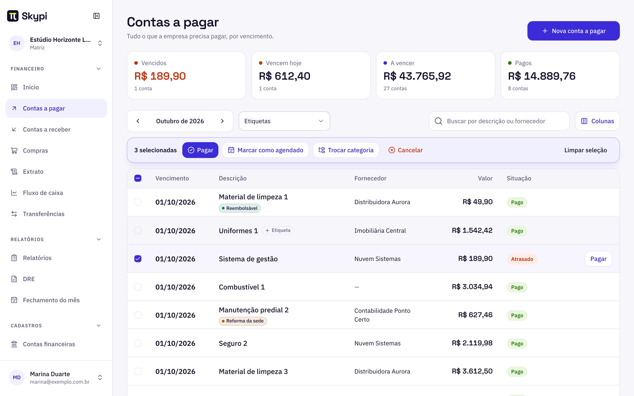Check the Seguro 2 row
634x396 pixels.
[x=138, y=343]
